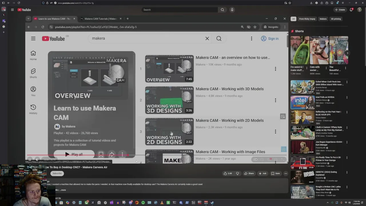Filter by From Ricky Impey chip
The height and width of the screenshot is (206, 366).
(x=307, y=19)
